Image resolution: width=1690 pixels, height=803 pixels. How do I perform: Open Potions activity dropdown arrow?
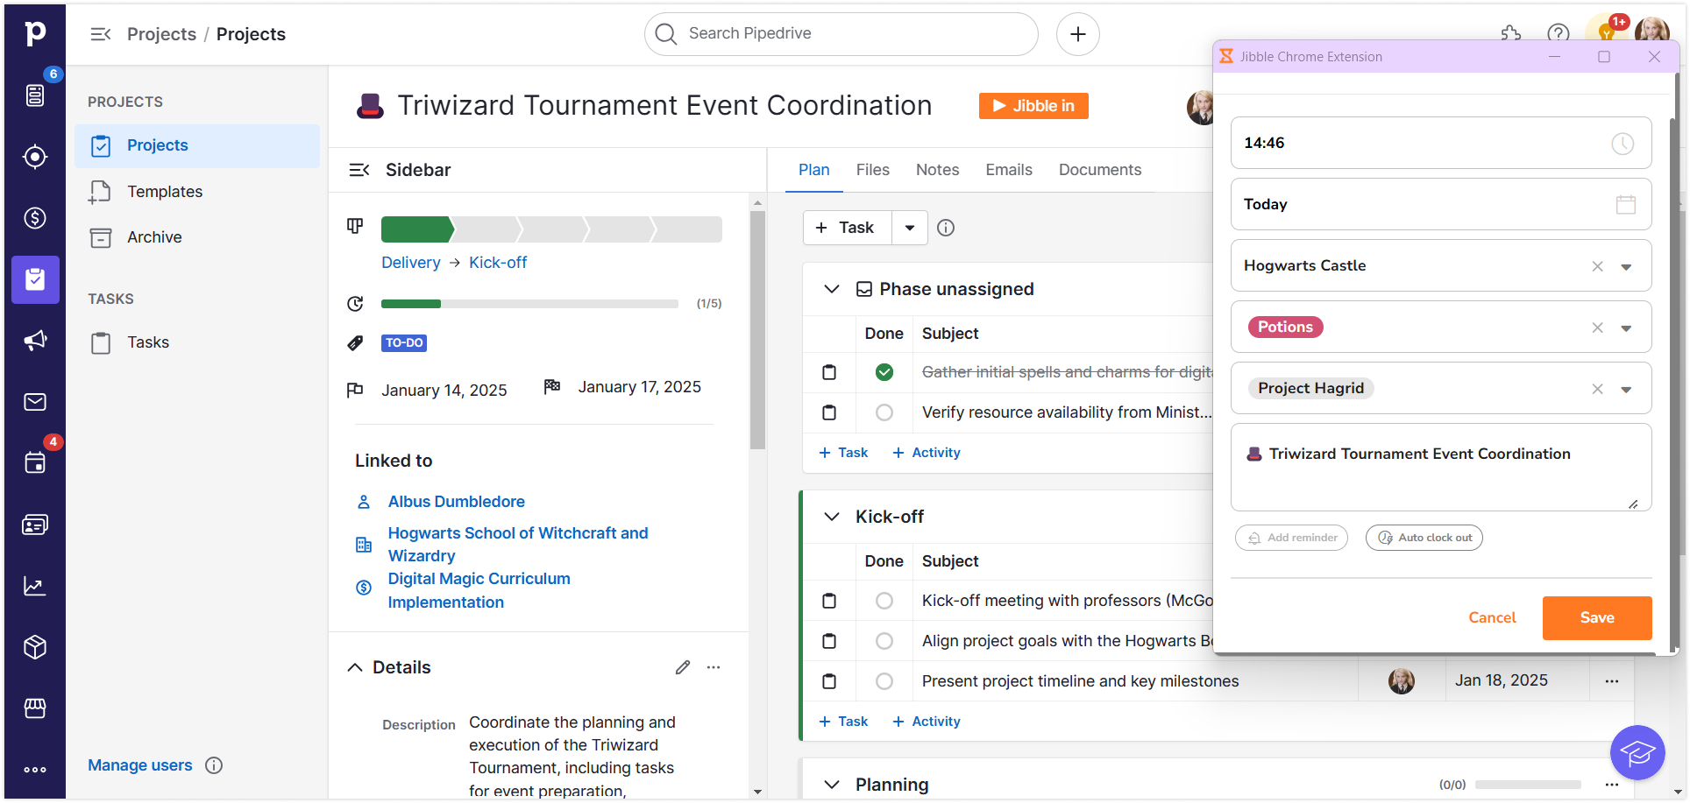pyautogui.click(x=1626, y=328)
